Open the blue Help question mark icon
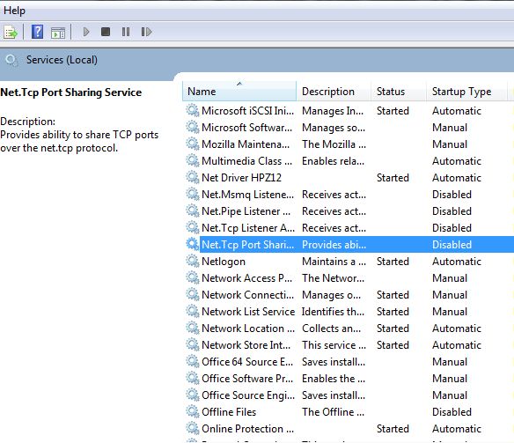 (x=37, y=32)
